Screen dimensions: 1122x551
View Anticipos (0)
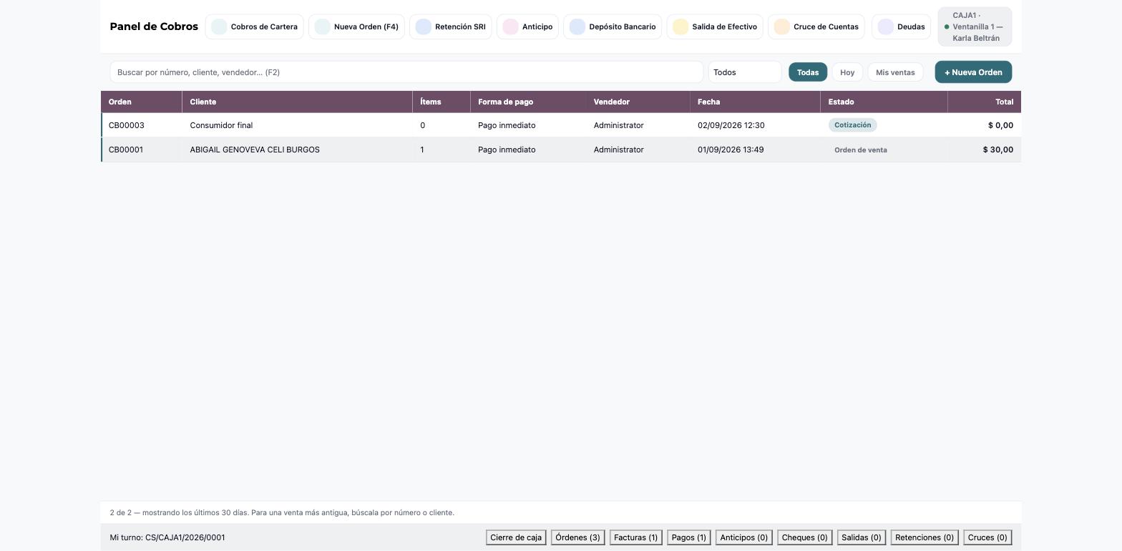pyautogui.click(x=744, y=537)
